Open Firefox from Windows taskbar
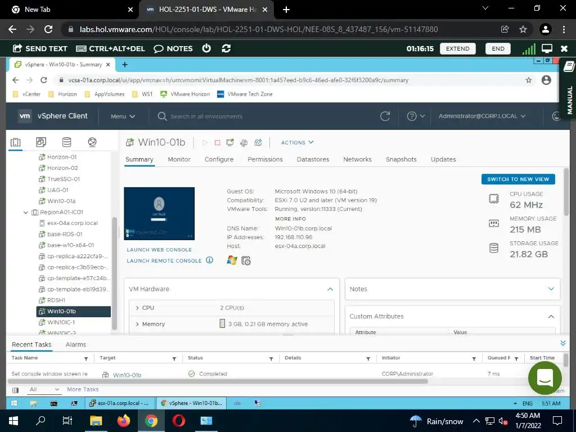Viewport: 576px width, 432px height. point(123,421)
